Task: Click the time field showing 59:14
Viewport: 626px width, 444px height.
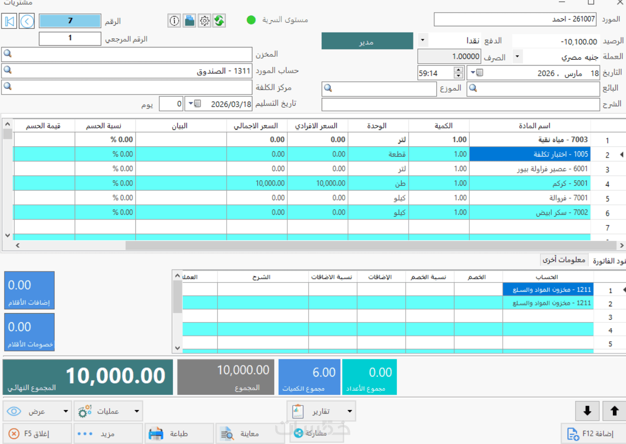Action: click(x=435, y=73)
